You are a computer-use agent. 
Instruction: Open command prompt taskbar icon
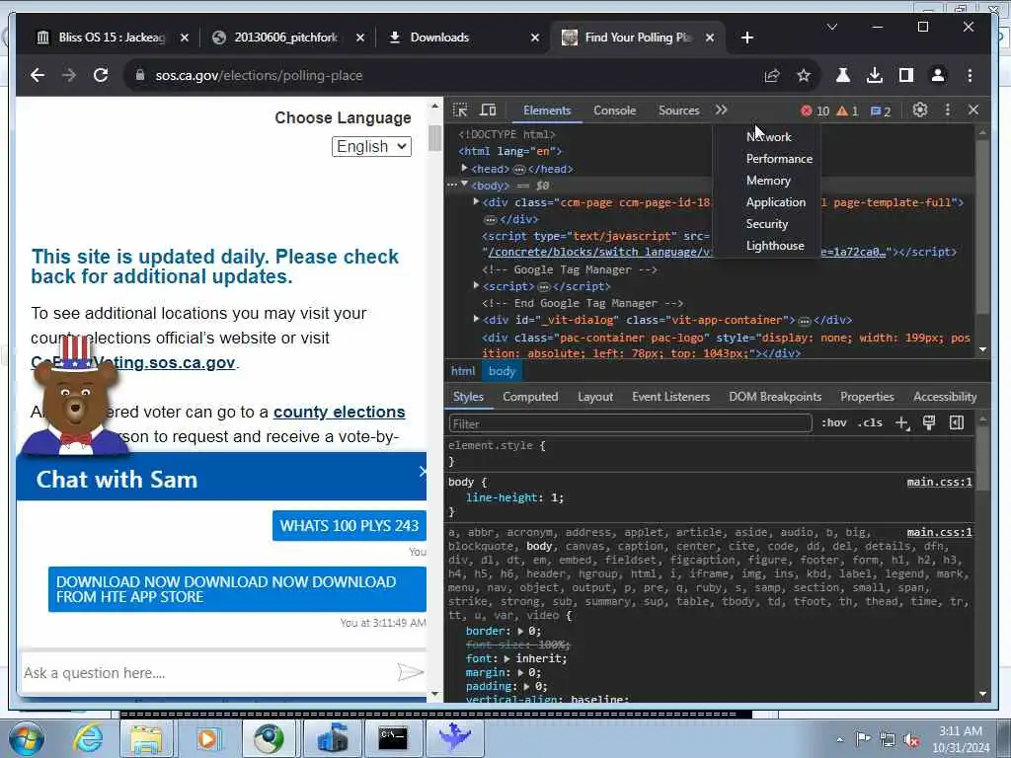(393, 738)
